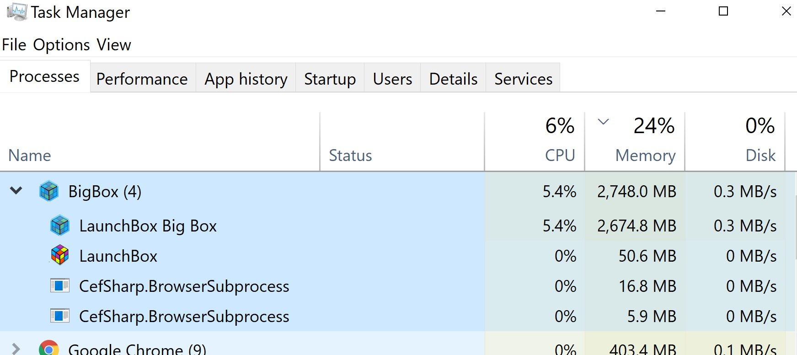Click the Google Chrome icon
This screenshot has width=797, height=355.
tap(49, 349)
